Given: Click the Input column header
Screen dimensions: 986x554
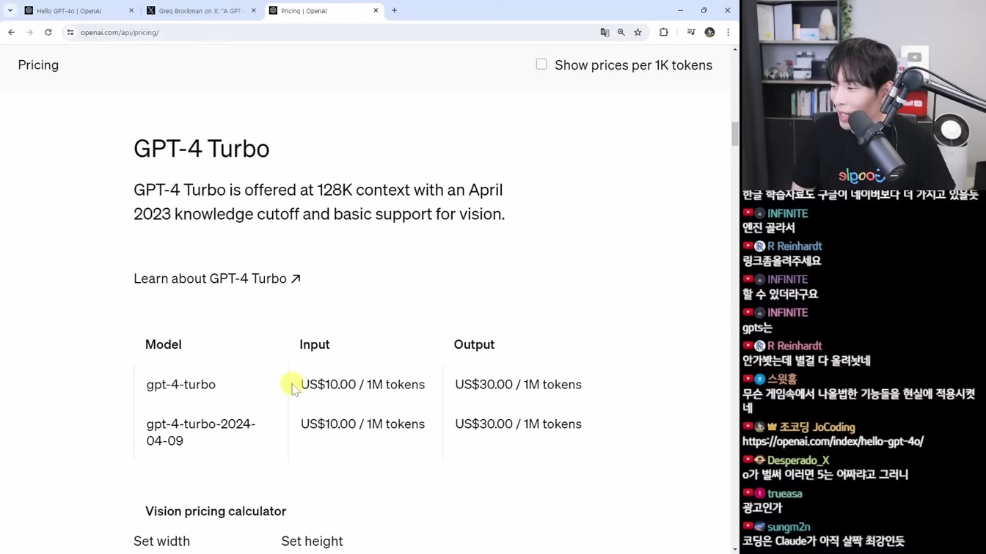Looking at the screenshot, I should pyautogui.click(x=315, y=344).
